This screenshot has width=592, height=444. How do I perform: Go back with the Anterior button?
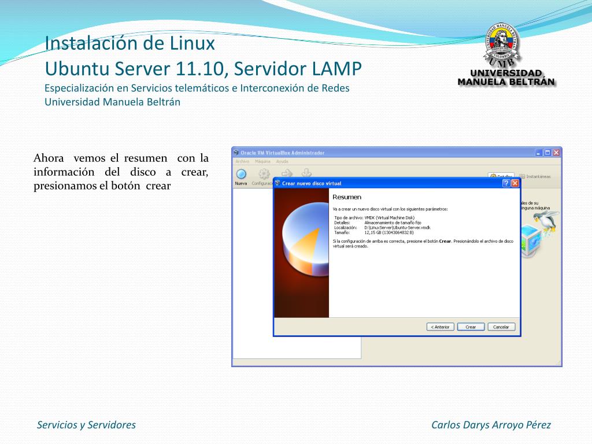440,327
